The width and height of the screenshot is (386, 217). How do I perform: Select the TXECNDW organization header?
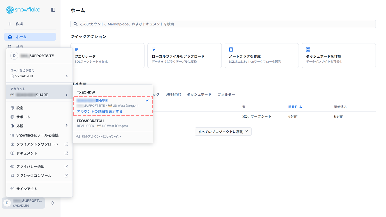pos(86,92)
